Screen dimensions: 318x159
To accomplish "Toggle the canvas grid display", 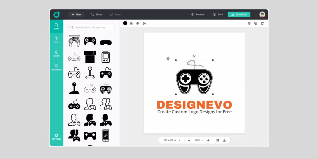I will coord(218,140).
